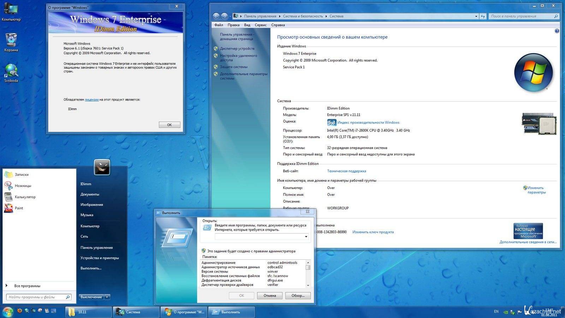The image size is (565, 318).
Task: Switch to the Система taskbar button
Action: (x=136, y=312)
